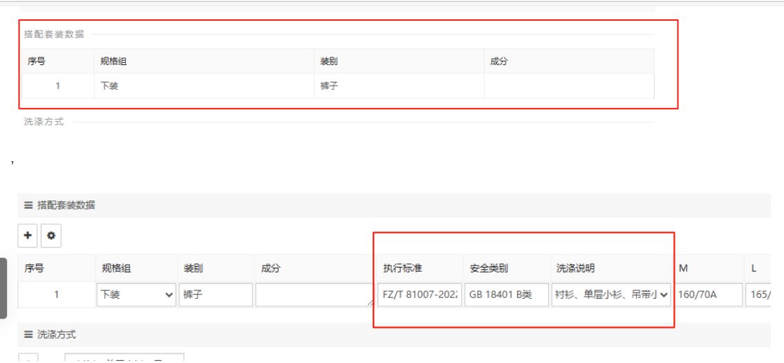Click the plus icon to add a row
The image size is (784, 363).
(x=28, y=236)
